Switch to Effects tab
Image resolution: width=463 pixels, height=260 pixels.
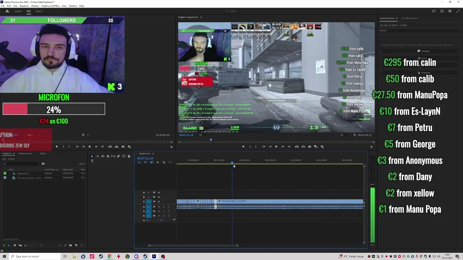tap(43, 153)
